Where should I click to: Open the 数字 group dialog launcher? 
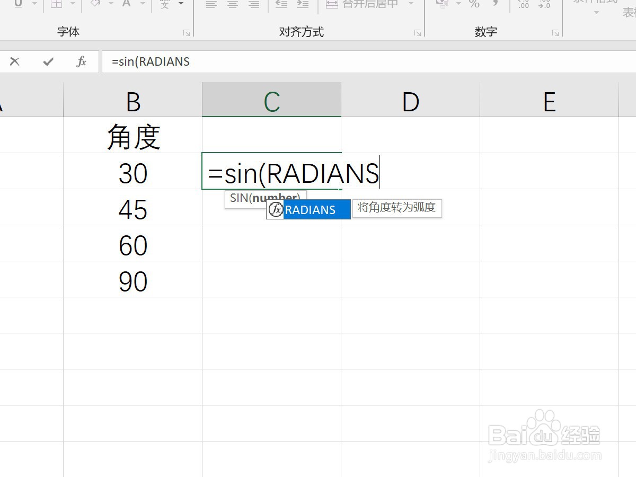pos(555,33)
